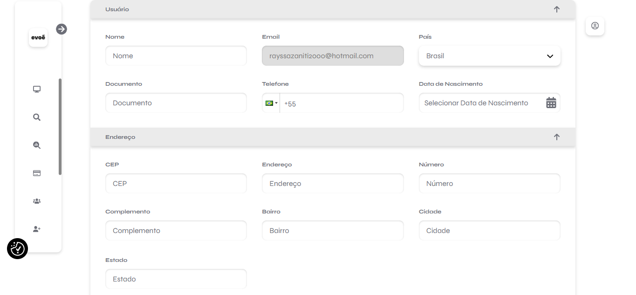Click the add user sidebar icon
636x295 pixels.
pos(37,229)
